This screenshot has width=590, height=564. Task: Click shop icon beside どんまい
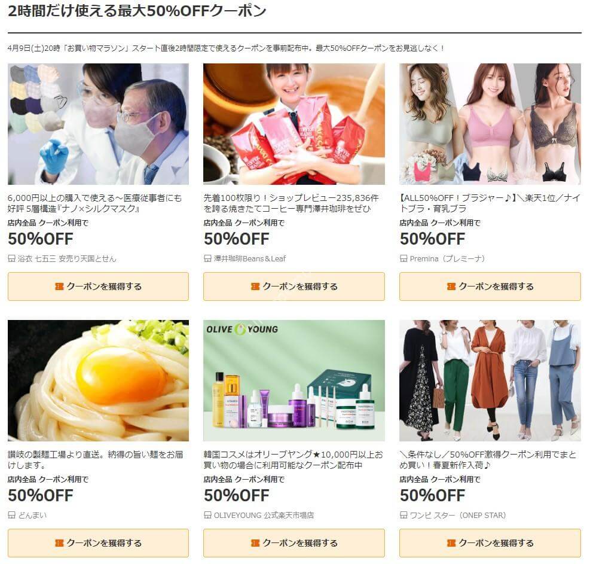(12, 515)
